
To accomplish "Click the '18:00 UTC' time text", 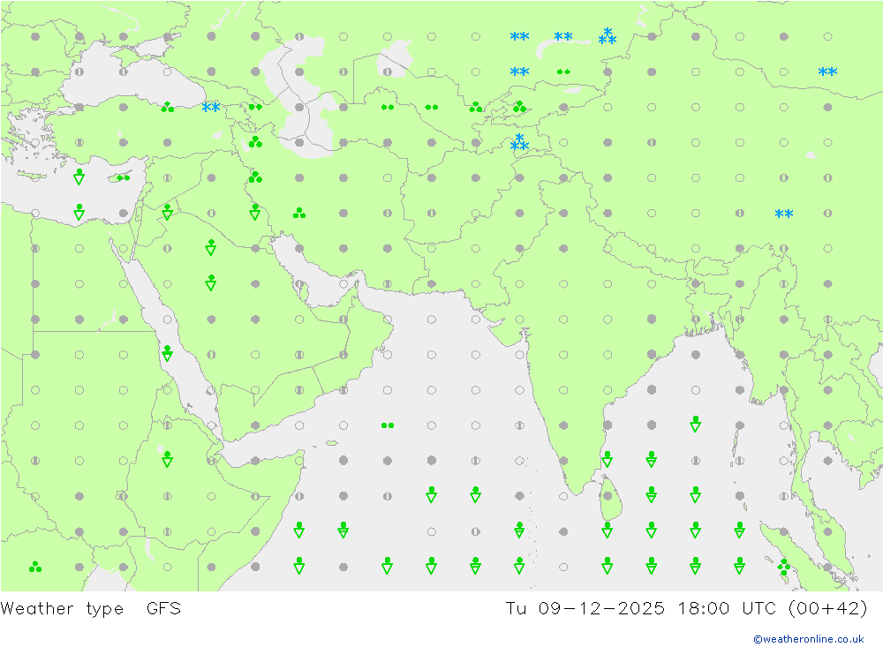I will click(727, 609).
